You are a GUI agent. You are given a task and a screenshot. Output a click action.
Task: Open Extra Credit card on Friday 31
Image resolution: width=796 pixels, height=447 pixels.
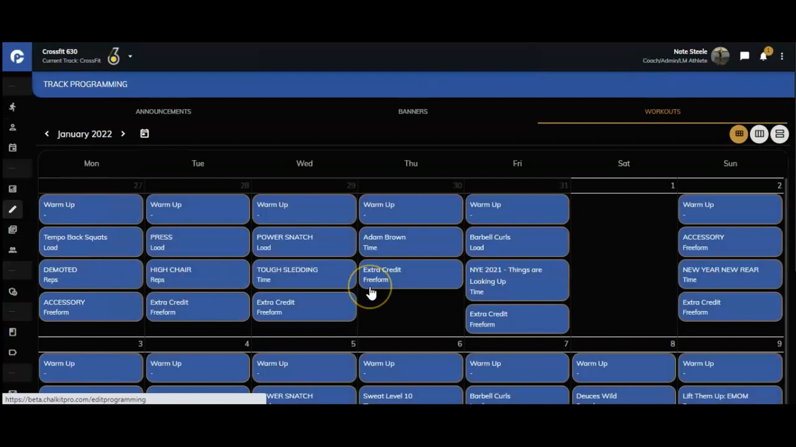[517, 319]
